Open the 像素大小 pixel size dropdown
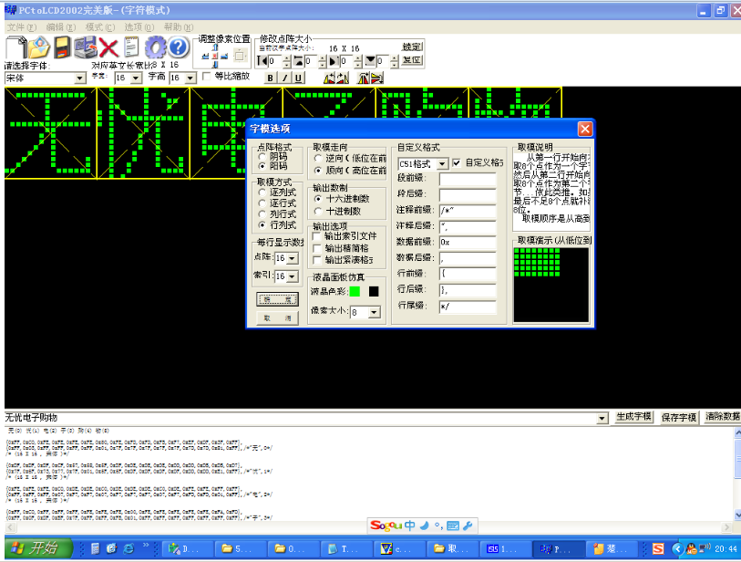 tap(375, 313)
